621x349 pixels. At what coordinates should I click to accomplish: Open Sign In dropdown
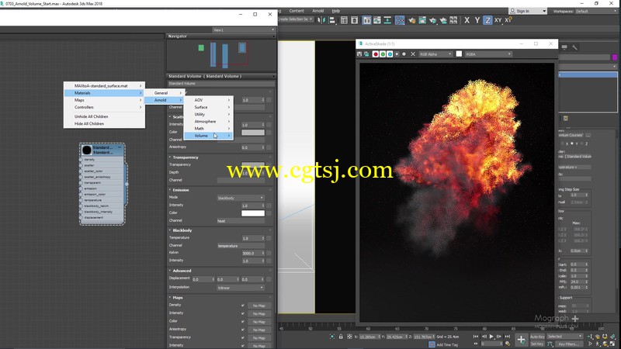pyautogui.click(x=528, y=11)
